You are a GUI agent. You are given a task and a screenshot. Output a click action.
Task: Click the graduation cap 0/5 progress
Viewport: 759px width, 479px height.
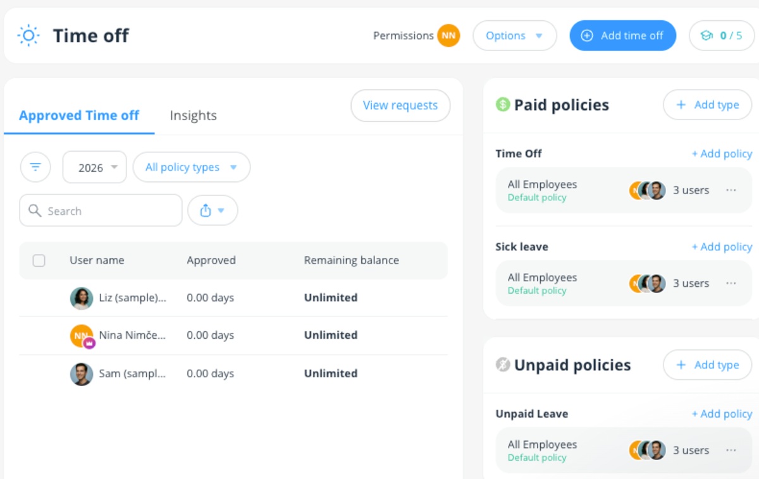tap(722, 35)
